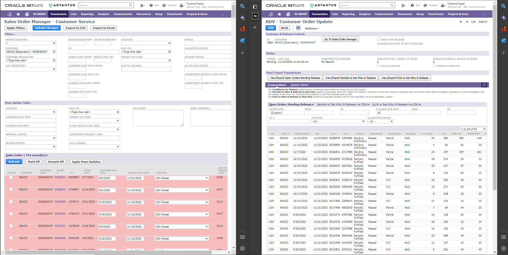Open Microsoft 365 icon in left Edge sidebar
Screen dimensions: 508x255
point(242,29)
